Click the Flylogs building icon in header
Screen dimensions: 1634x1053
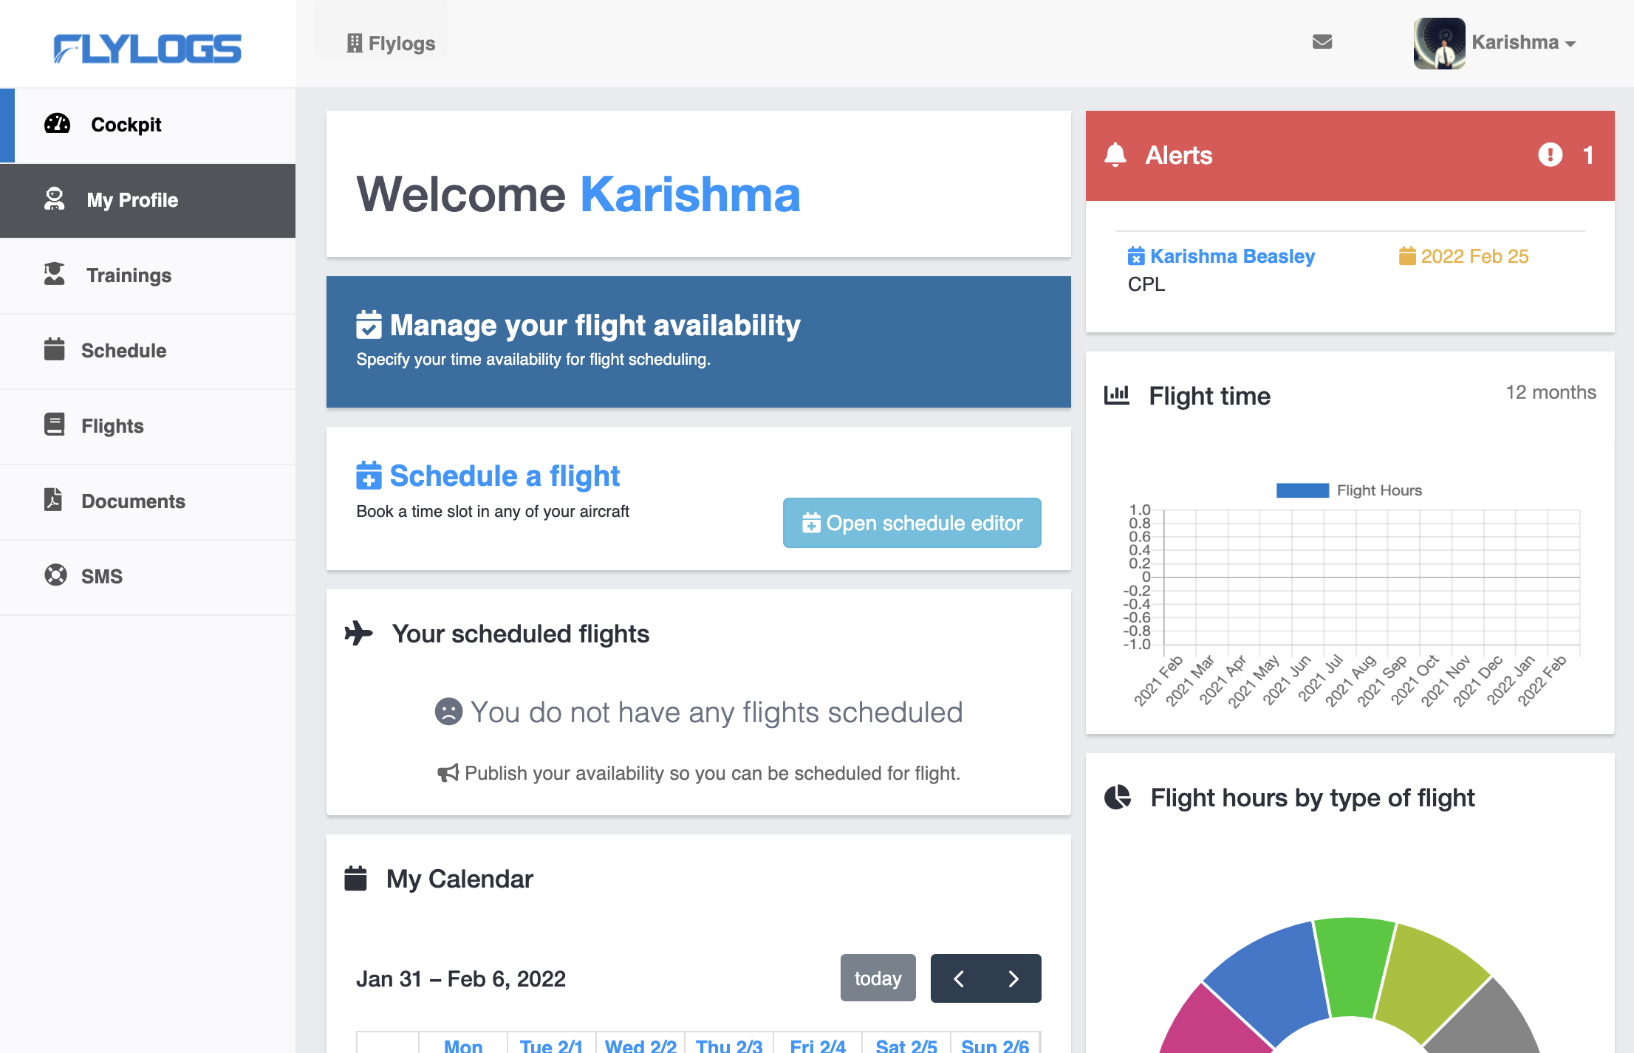355,44
